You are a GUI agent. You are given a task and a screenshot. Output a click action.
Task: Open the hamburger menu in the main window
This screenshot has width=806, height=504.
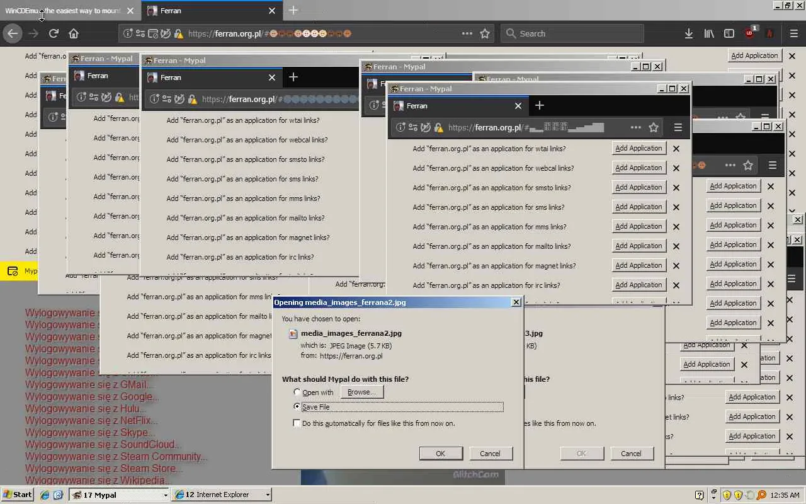(x=793, y=33)
